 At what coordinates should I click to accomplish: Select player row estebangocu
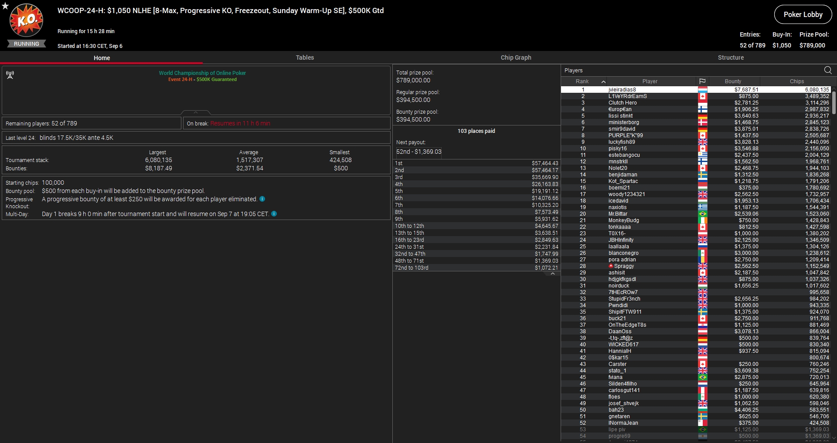point(696,155)
